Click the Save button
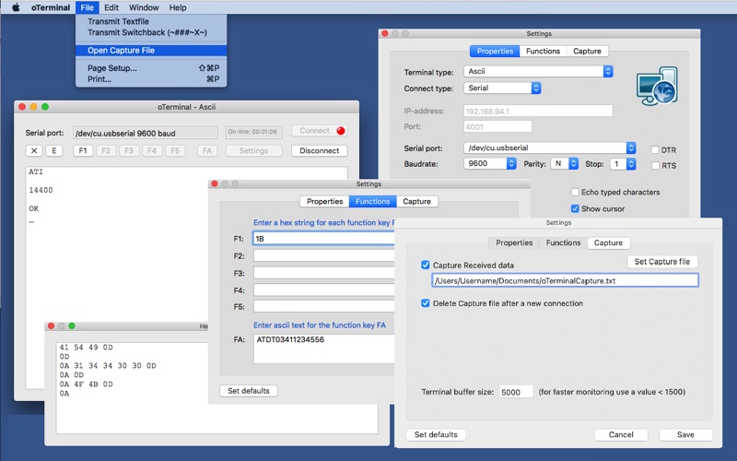 click(685, 434)
